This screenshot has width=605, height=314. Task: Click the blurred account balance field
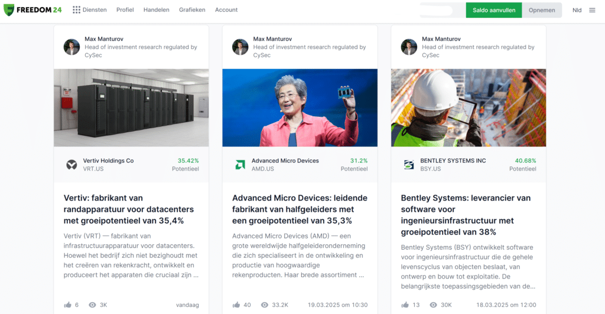pyautogui.click(x=442, y=10)
